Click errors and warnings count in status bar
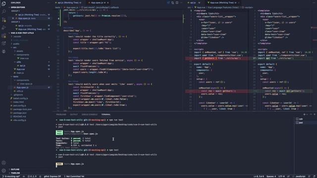This screenshot has height=178, width=317. [32, 177]
